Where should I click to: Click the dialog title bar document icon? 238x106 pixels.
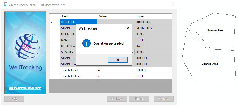tap(5, 5)
